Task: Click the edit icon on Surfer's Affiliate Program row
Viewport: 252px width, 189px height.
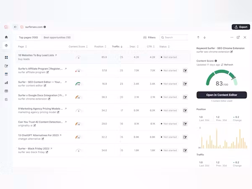Action: (x=185, y=71)
